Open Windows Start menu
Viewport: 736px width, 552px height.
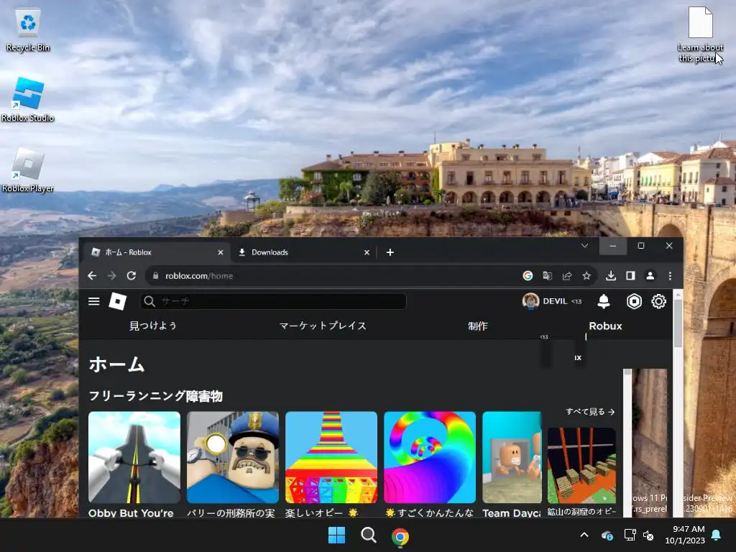click(x=336, y=535)
